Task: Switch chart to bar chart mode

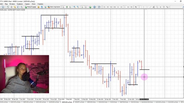Action: pyautogui.click(x=64, y=7)
